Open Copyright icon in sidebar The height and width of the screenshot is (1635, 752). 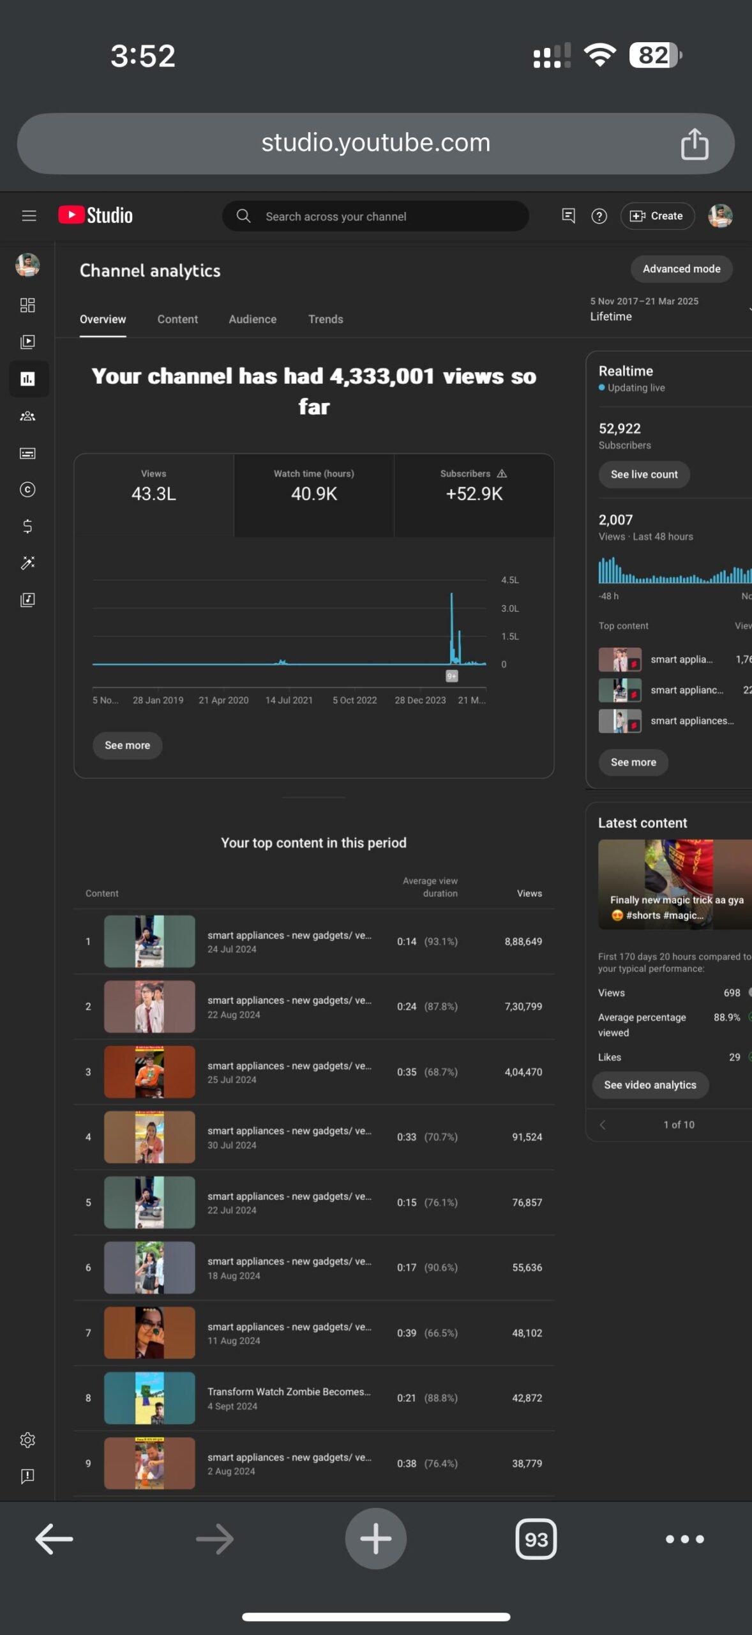click(x=27, y=490)
